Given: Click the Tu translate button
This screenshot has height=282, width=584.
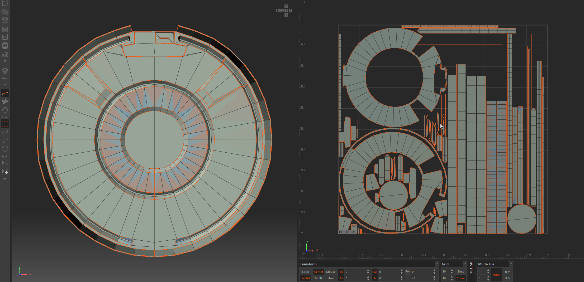Looking at the screenshot, I should (x=341, y=272).
